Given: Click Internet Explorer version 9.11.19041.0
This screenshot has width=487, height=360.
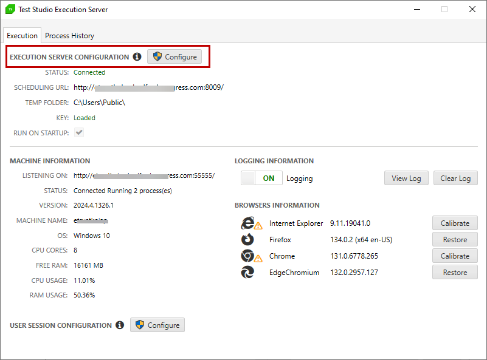Looking at the screenshot, I should pyautogui.click(x=350, y=223).
